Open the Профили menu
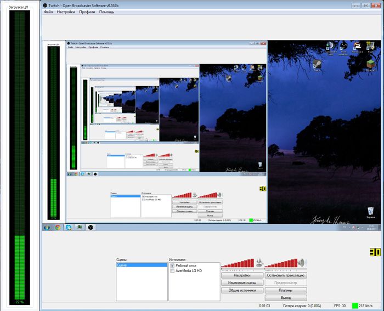The height and width of the screenshot is (311, 384). point(87,12)
